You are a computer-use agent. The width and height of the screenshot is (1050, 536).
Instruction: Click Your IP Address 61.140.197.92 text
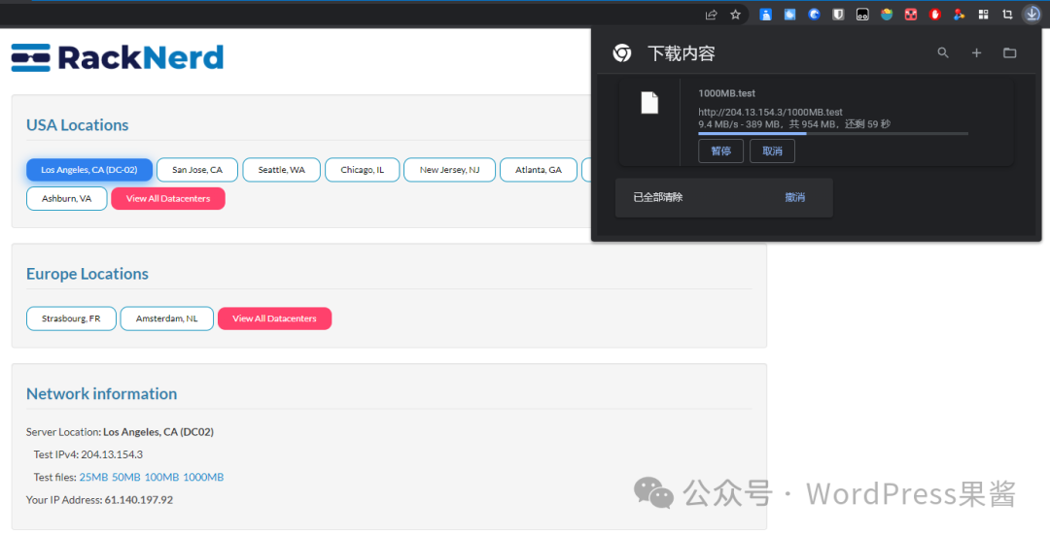99,500
